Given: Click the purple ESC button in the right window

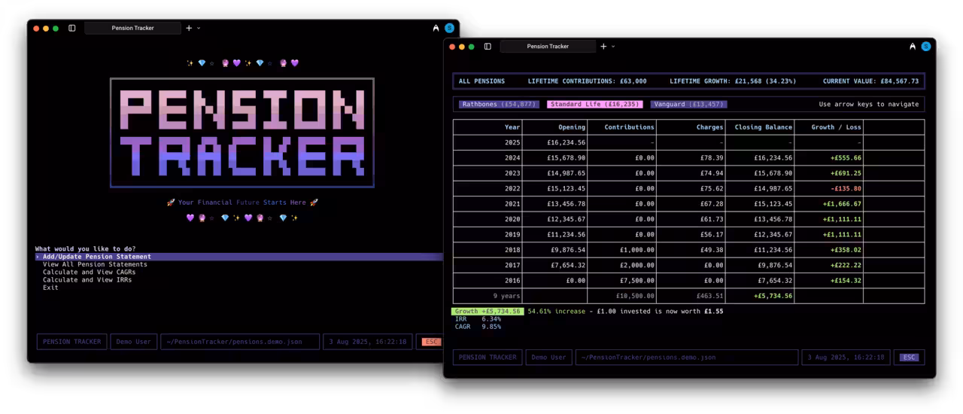Looking at the screenshot, I should click(909, 358).
